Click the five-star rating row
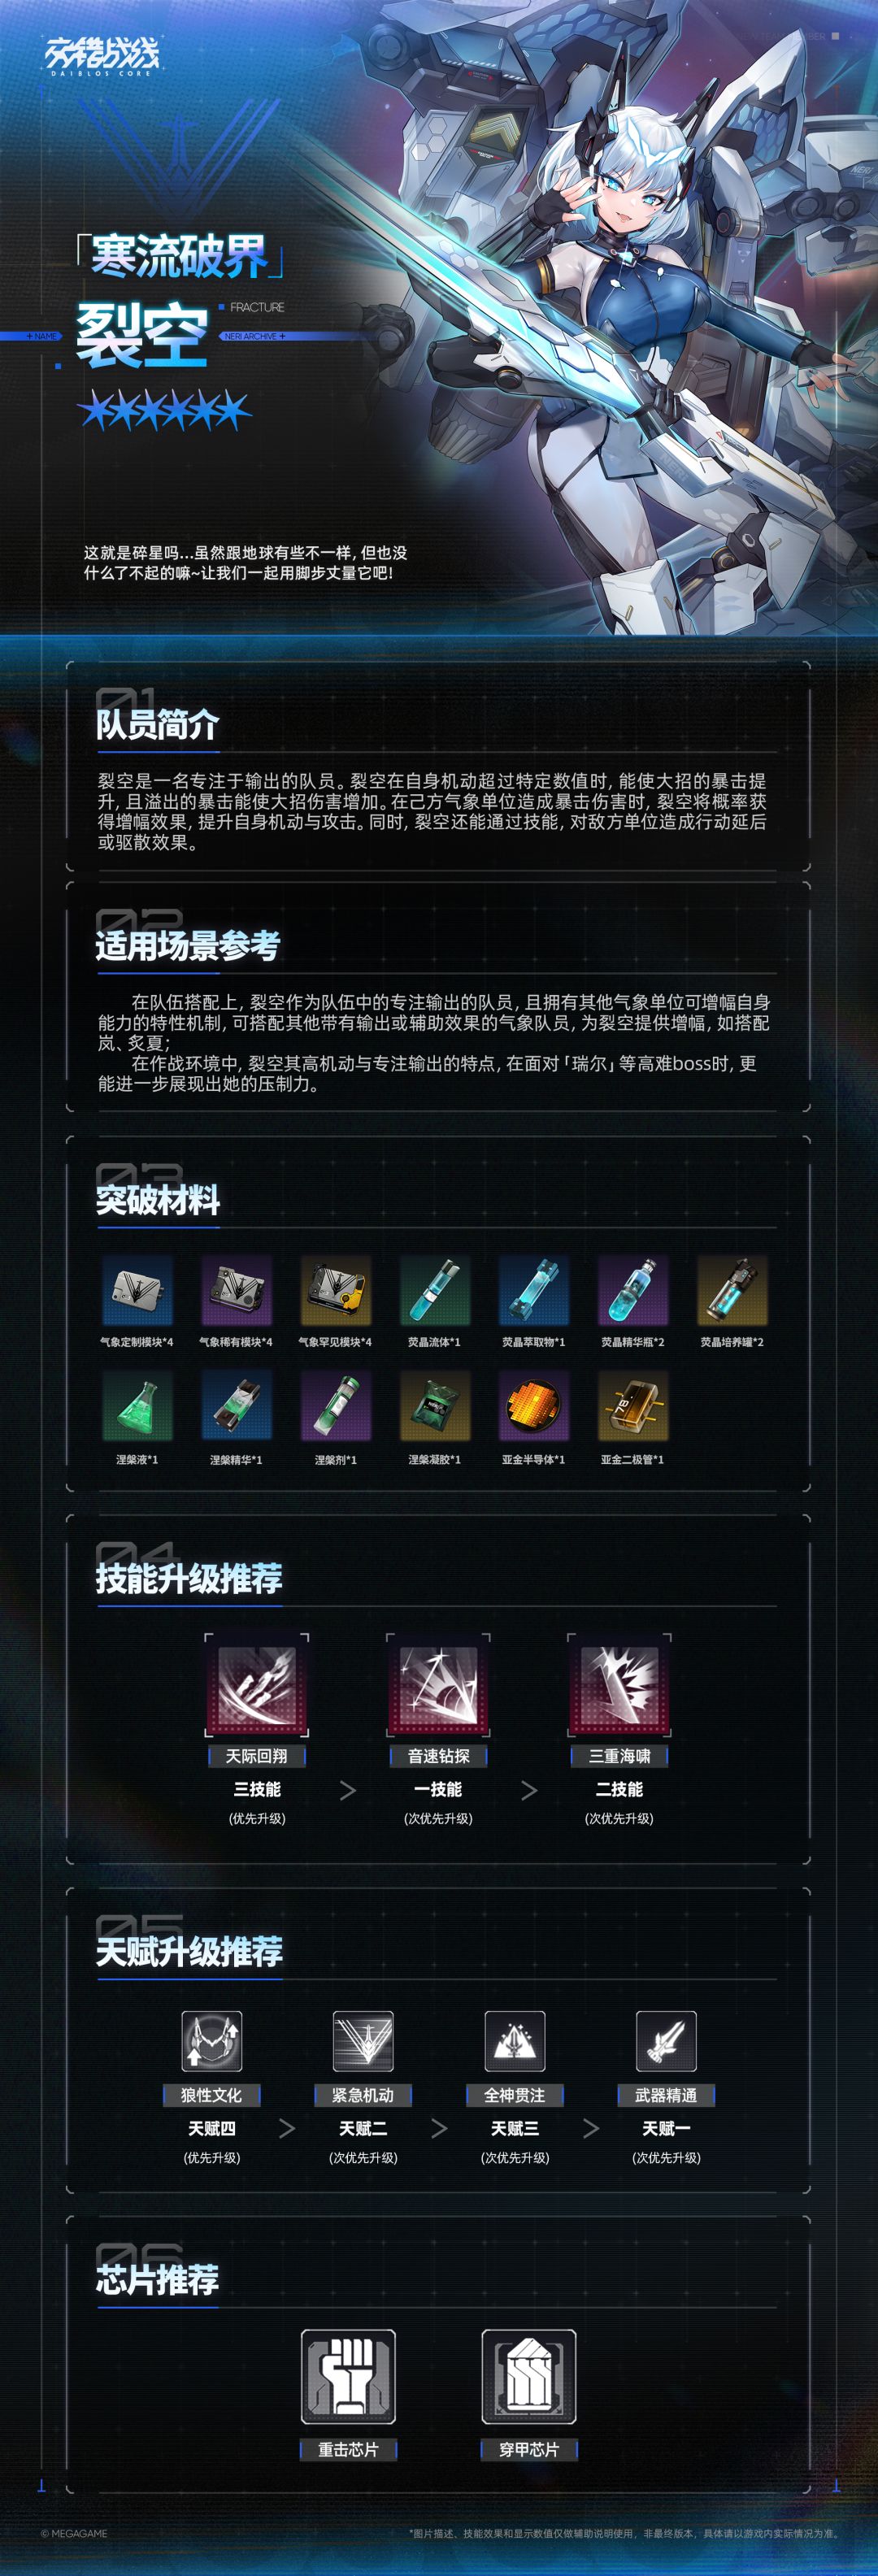The image size is (878, 2576). click(x=165, y=410)
